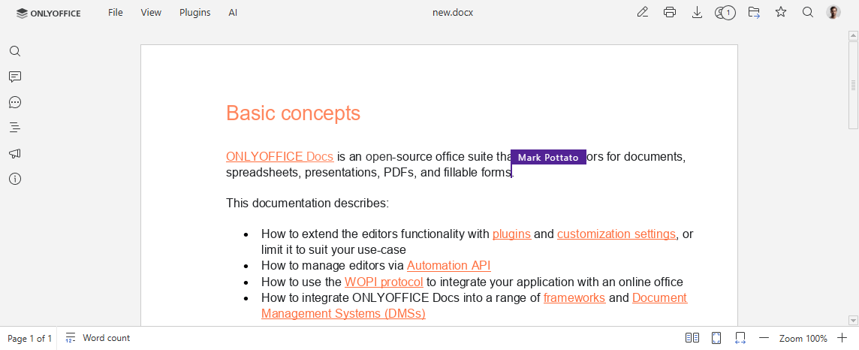Click the Mark Pottato cursor label
Screen dimensions: 859x350
548,158
